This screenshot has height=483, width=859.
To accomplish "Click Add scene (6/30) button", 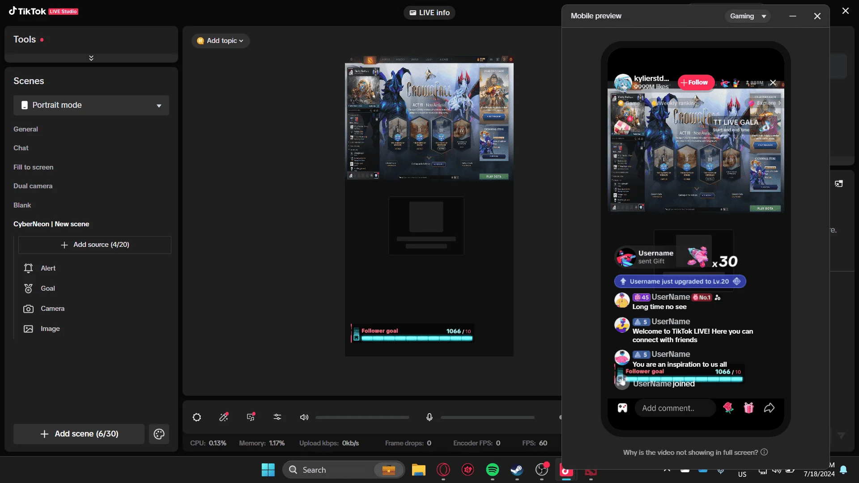I will 79,434.
